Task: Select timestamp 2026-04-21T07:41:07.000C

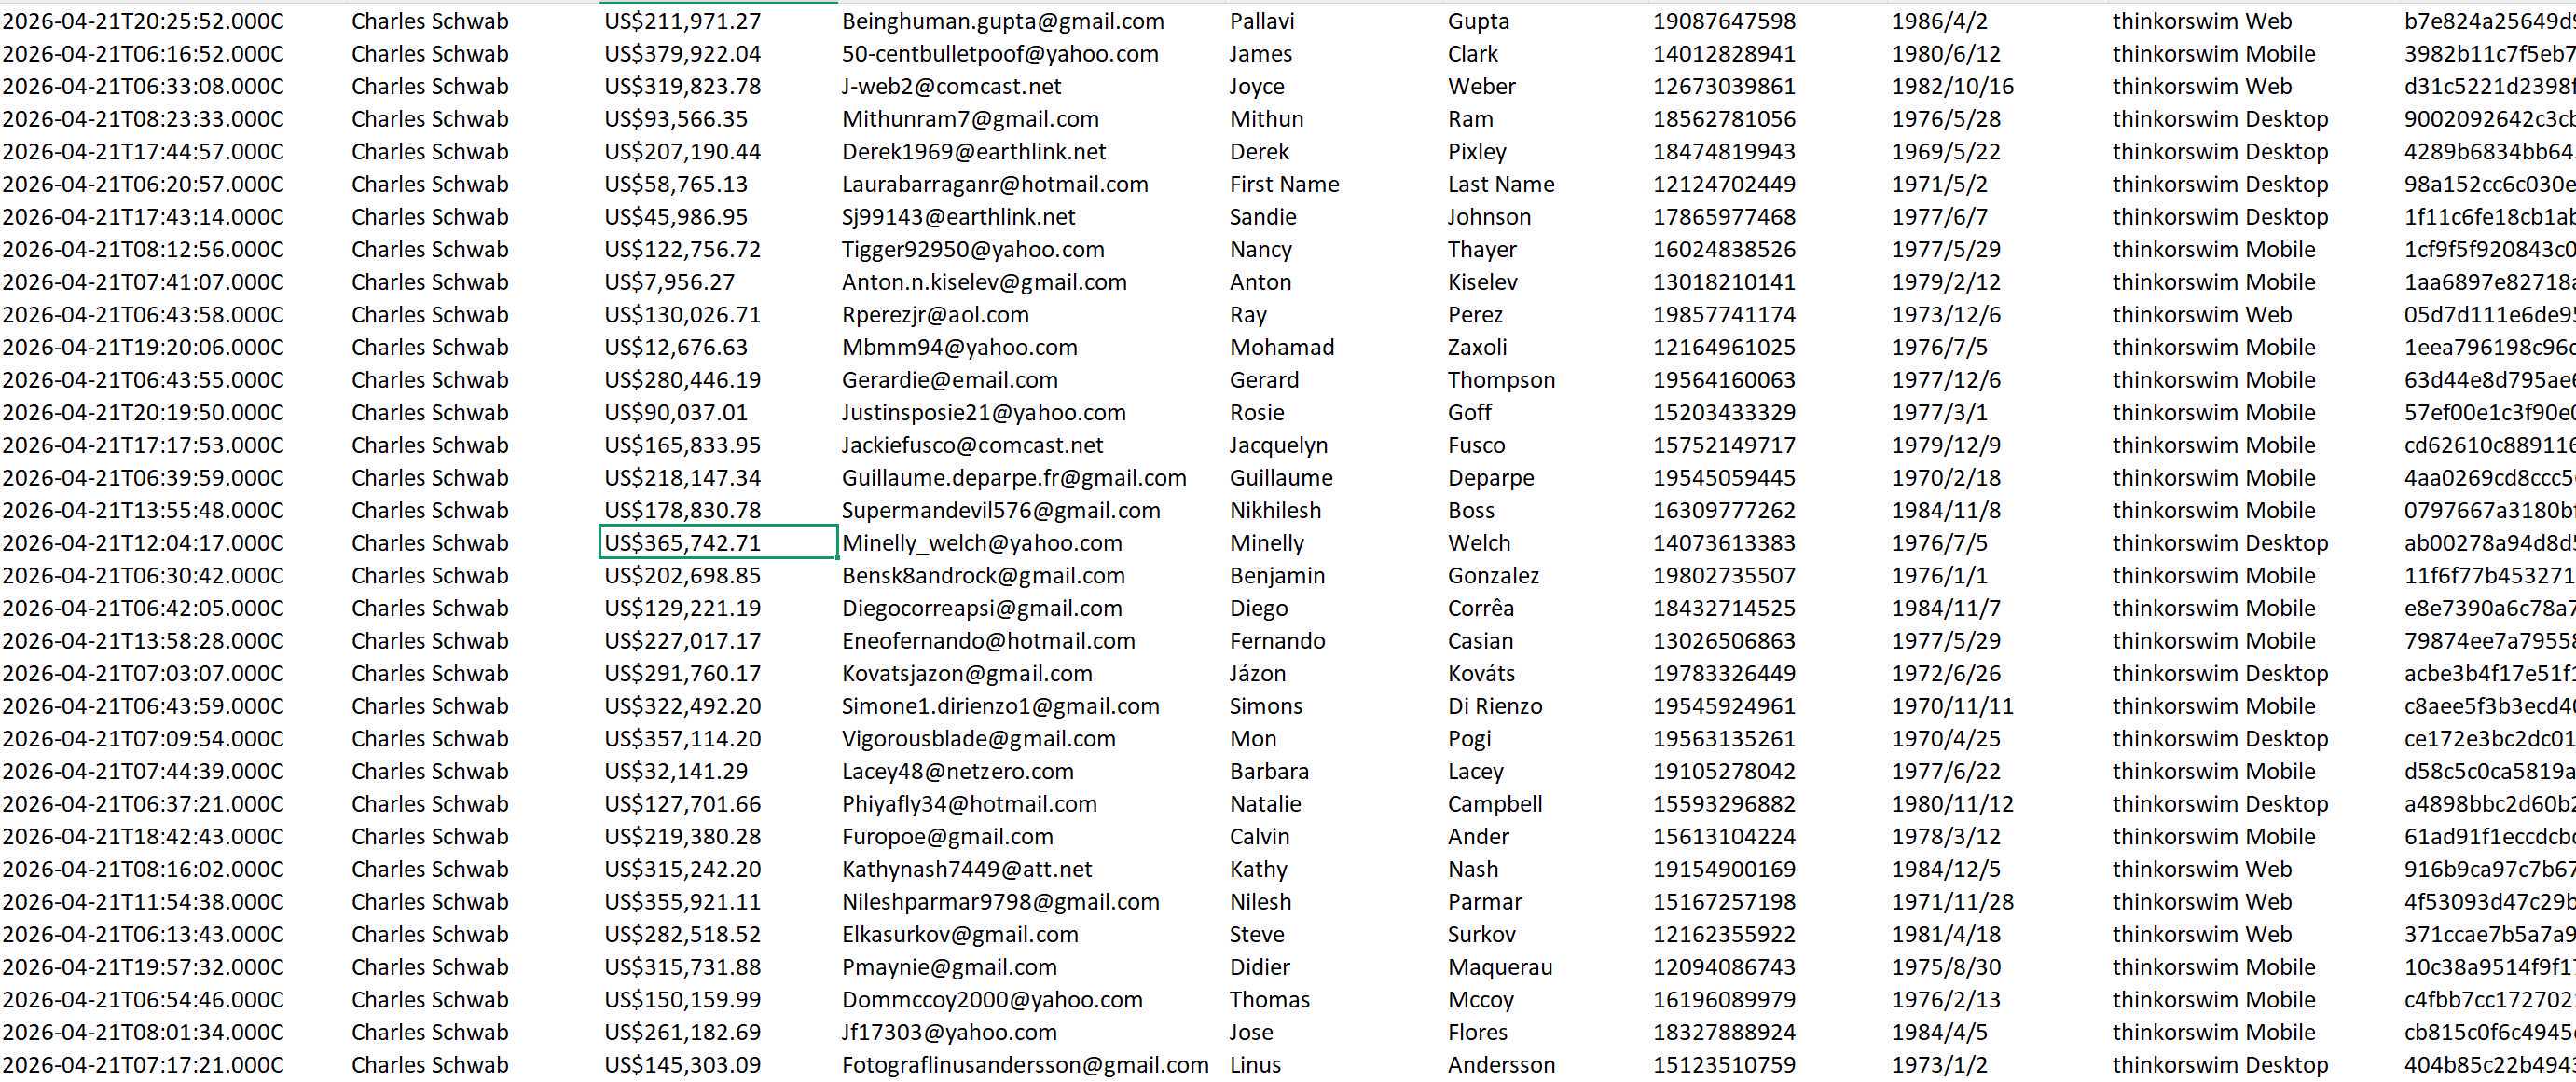Action: (143, 282)
